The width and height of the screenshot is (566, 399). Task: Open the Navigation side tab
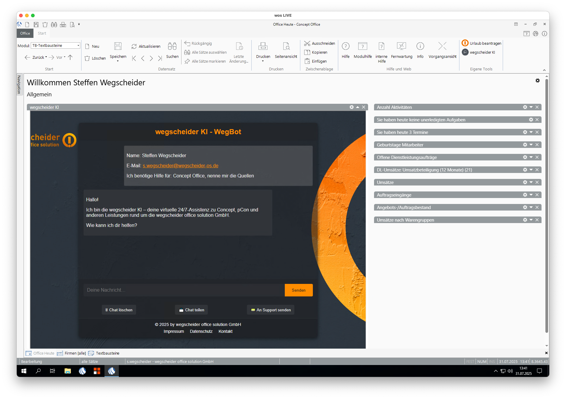point(19,84)
